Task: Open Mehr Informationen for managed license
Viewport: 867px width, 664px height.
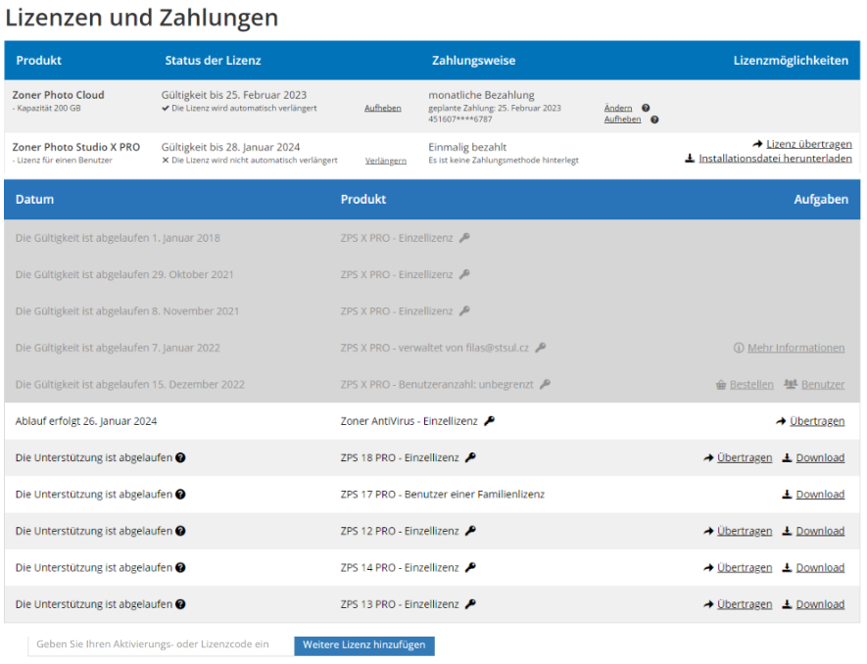Action: tap(795, 348)
